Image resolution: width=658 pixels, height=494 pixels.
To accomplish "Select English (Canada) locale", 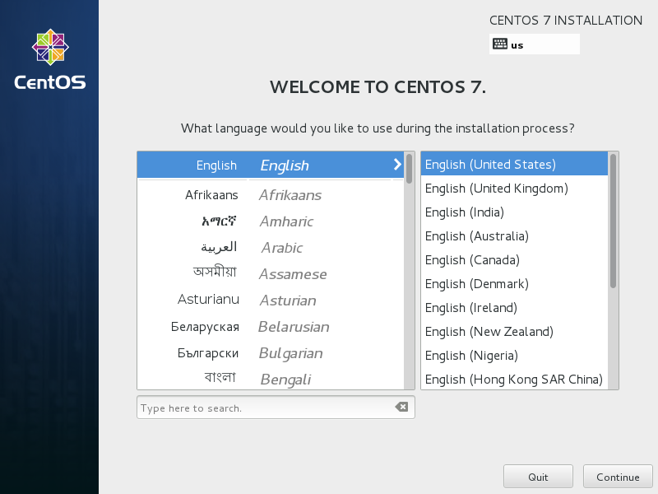I will 514,260.
